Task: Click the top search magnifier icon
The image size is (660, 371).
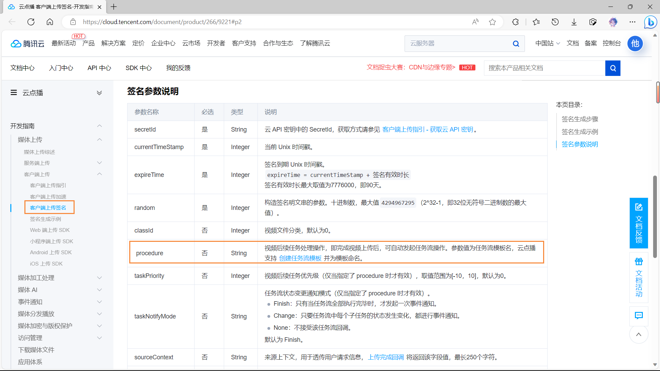Action: pos(516,44)
